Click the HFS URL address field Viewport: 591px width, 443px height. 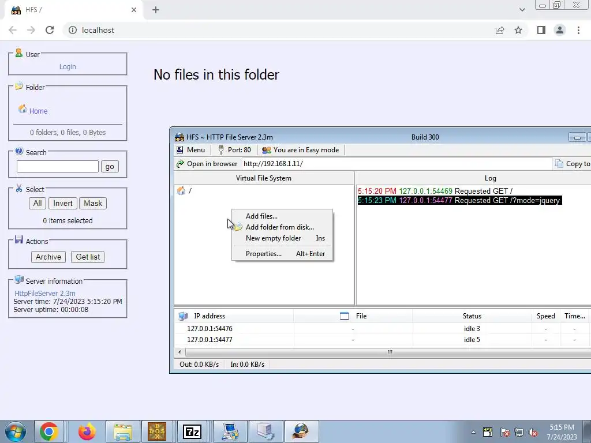pos(397,164)
